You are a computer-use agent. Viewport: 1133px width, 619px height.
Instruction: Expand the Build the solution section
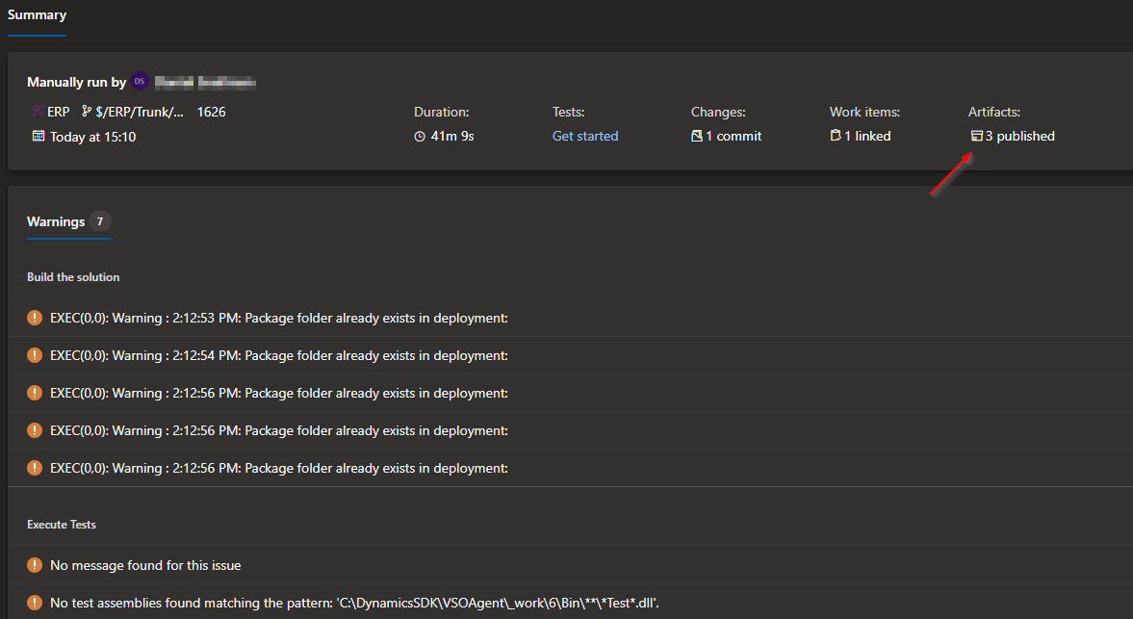[73, 276]
